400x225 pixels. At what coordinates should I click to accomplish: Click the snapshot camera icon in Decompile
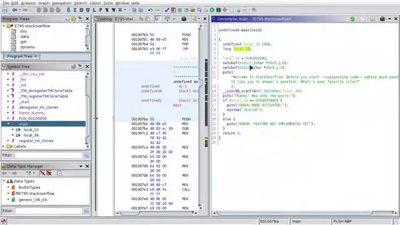[x=382, y=19]
